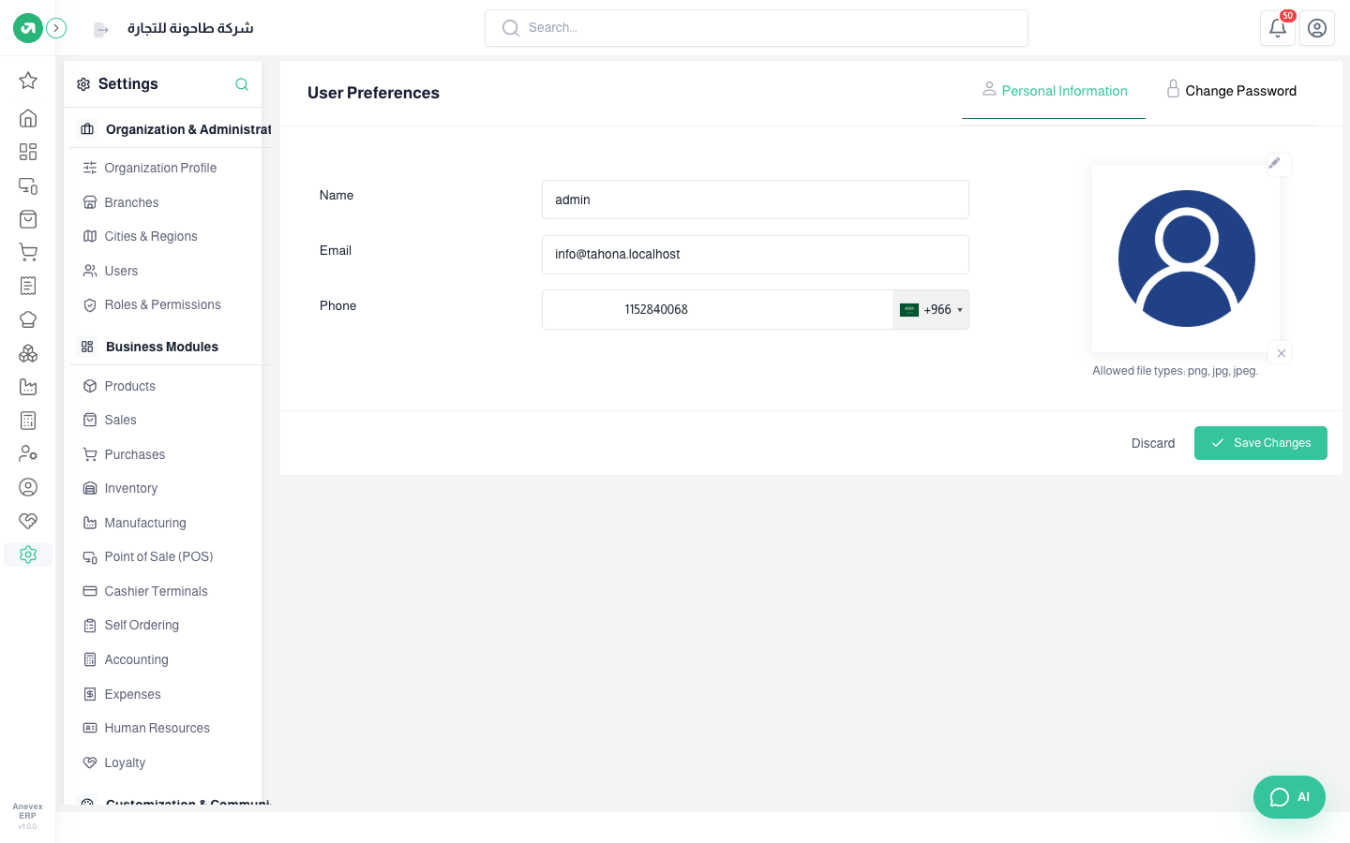Select the Personal Information tab
The height and width of the screenshot is (843, 1350).
click(x=1054, y=91)
